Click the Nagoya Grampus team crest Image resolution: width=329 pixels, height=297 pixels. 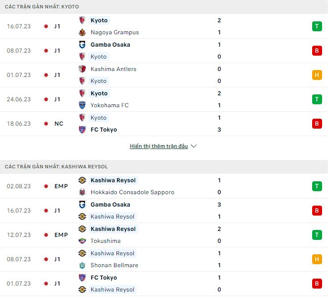tap(82, 32)
